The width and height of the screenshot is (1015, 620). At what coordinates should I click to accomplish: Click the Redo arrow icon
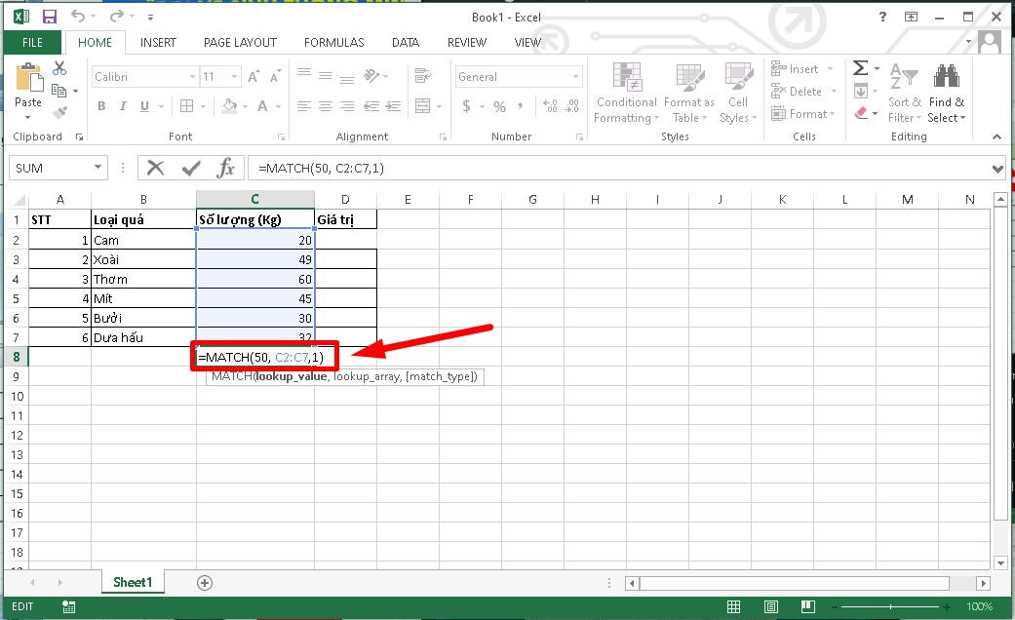click(117, 17)
